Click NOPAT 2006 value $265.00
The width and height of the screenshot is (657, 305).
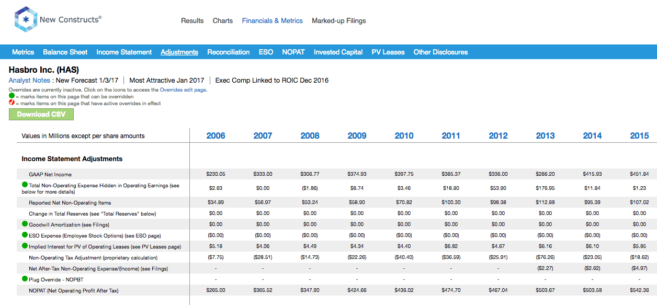pos(216,290)
